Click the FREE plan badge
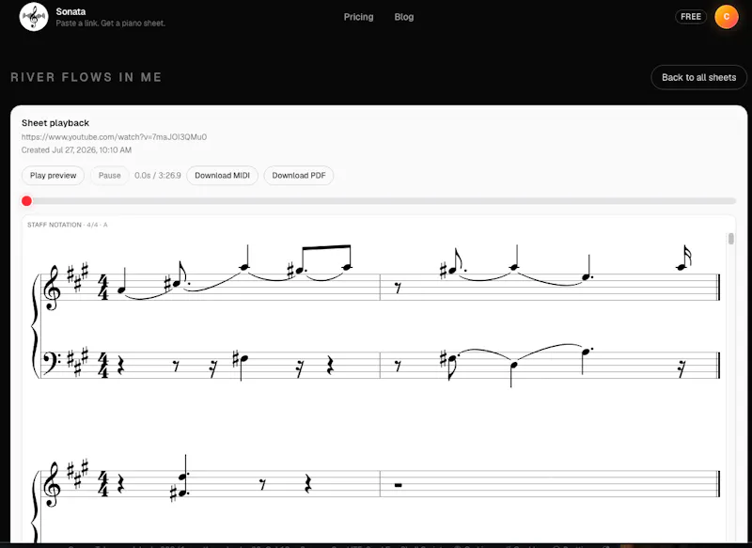This screenshot has width=752, height=548. click(691, 17)
